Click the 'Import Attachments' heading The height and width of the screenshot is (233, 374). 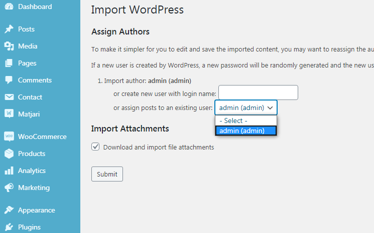pos(130,128)
